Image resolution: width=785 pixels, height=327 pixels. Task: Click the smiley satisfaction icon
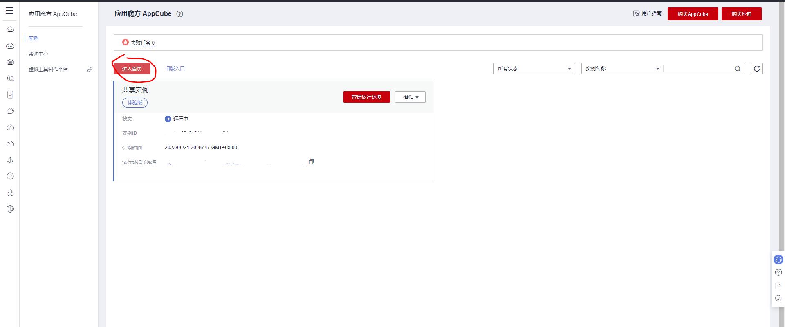tap(778, 298)
